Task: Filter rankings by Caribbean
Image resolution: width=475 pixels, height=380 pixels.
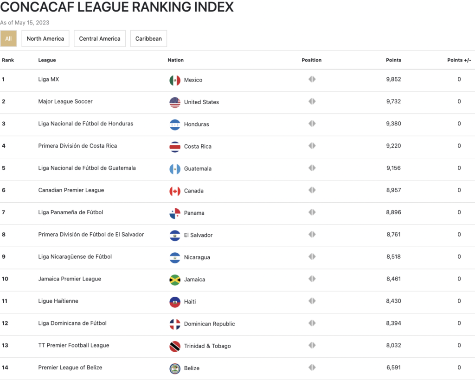Action: tap(148, 38)
